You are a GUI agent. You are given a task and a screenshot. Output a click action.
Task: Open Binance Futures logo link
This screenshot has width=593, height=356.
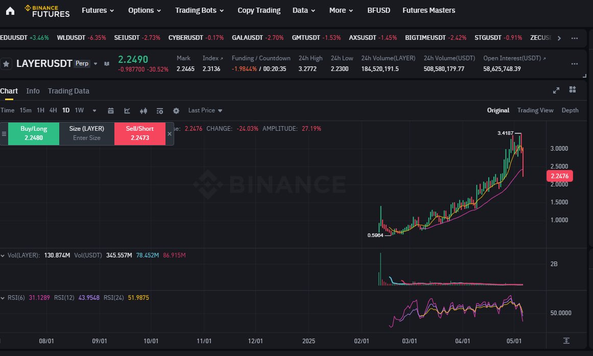(x=47, y=11)
